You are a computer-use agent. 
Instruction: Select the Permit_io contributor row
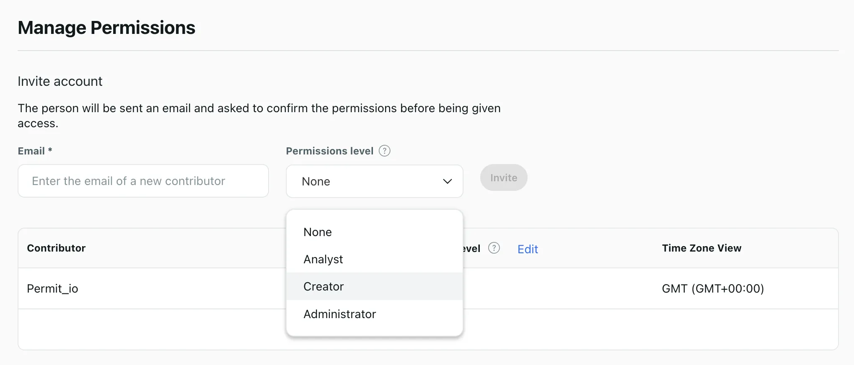(52, 289)
